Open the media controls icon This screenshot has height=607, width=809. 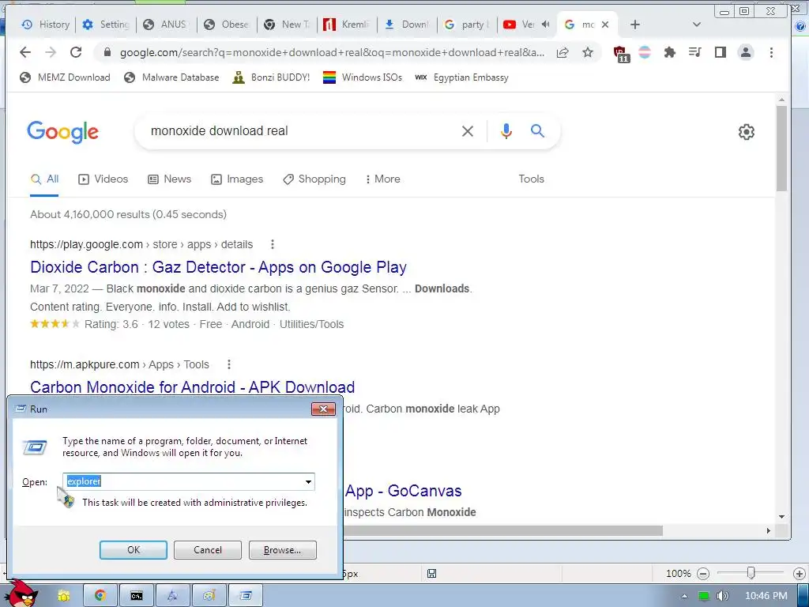pyautogui.click(x=695, y=52)
